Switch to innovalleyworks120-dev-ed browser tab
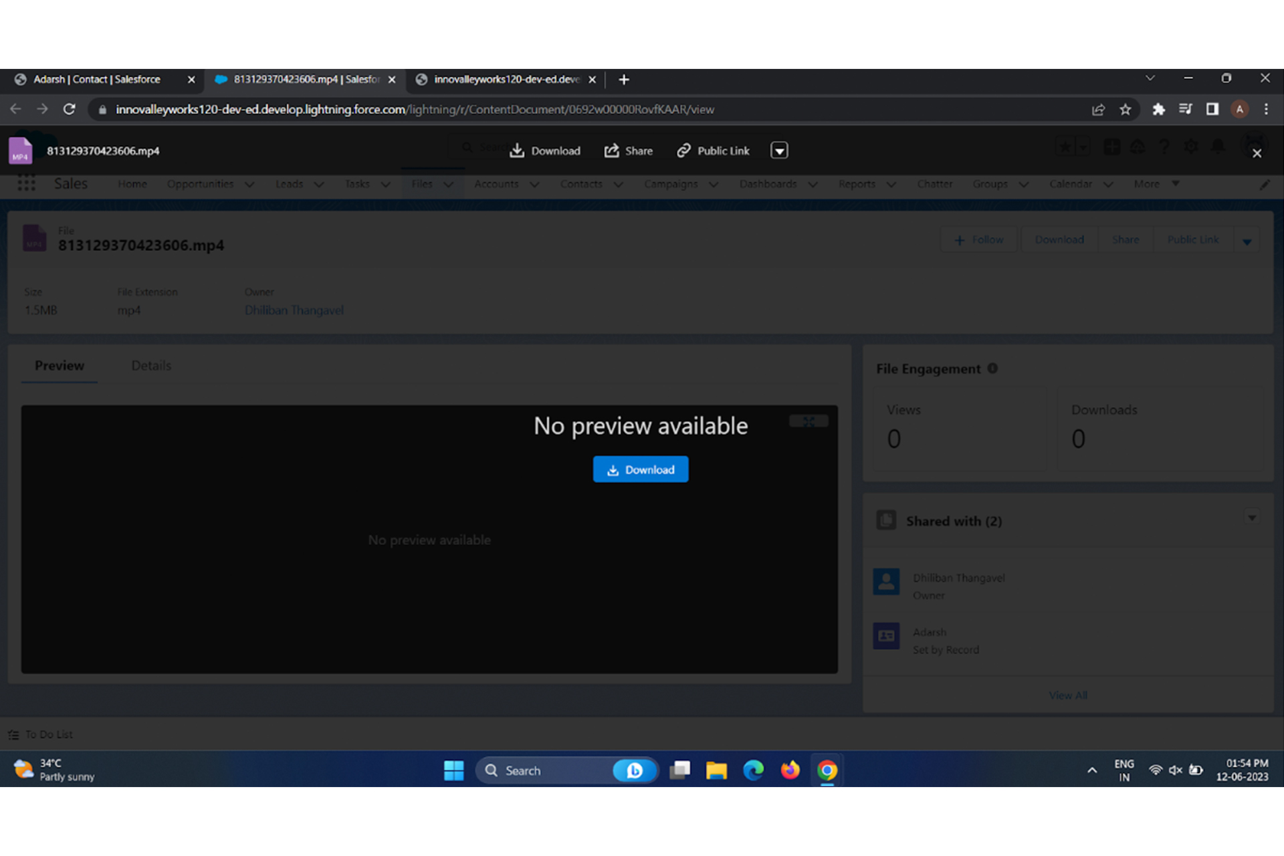 point(506,80)
